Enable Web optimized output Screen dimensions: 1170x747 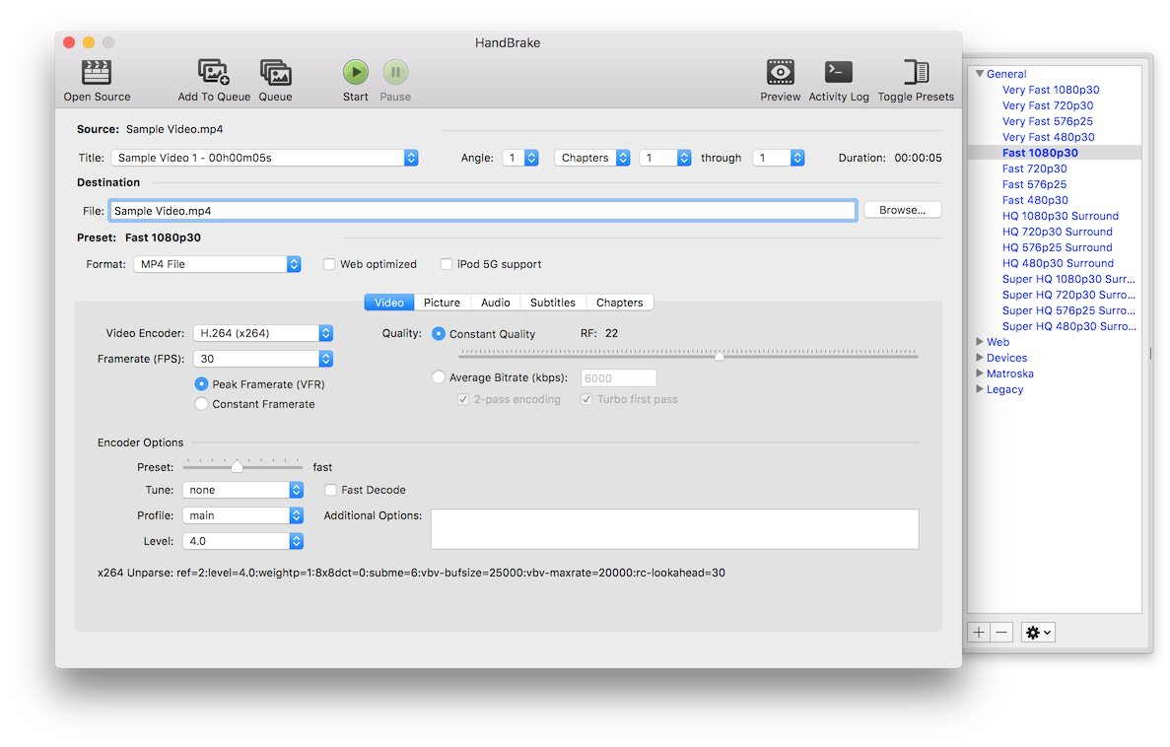328,264
